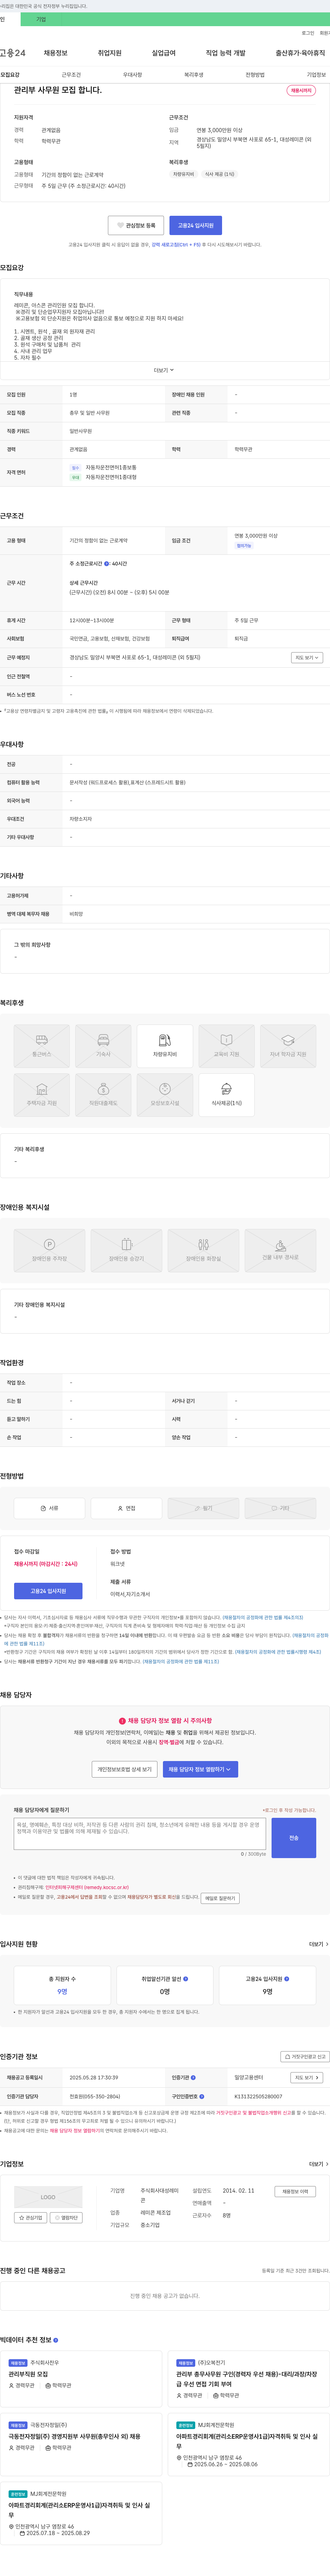
Task: Switch to the 전형방법 tab
Action: coord(255,75)
